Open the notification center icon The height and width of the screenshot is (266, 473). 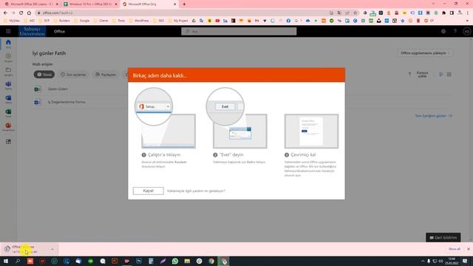465,261
